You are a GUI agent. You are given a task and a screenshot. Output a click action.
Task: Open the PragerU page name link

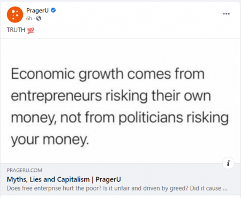click(37, 11)
